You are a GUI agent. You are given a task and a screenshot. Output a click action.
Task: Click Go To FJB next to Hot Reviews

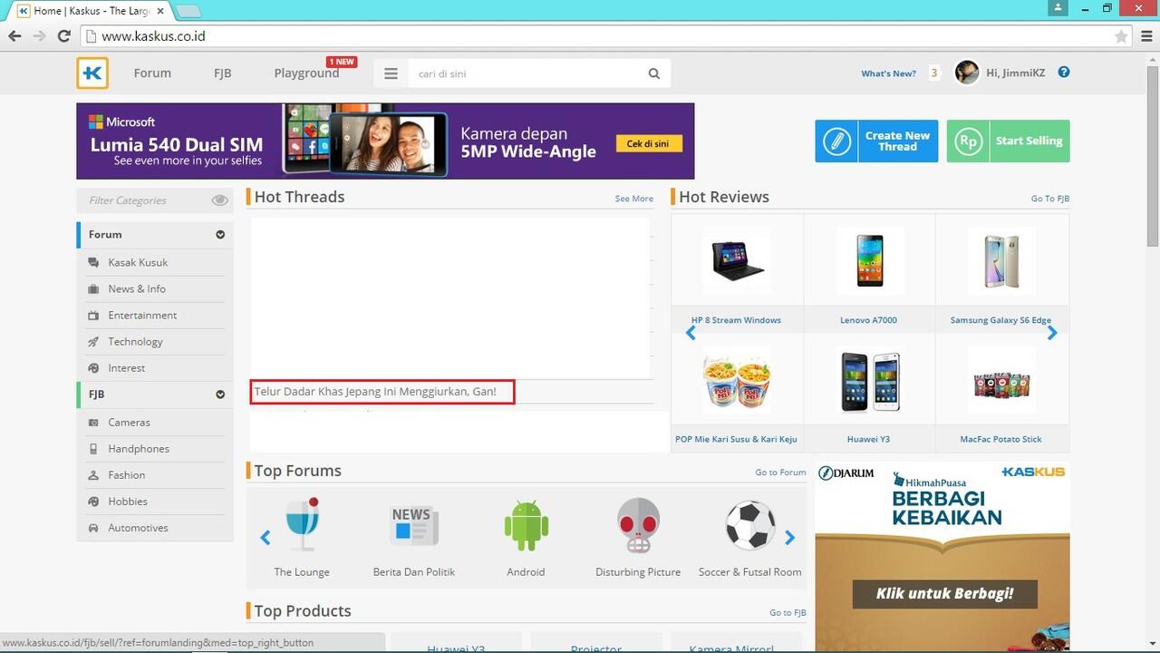[x=1050, y=199]
